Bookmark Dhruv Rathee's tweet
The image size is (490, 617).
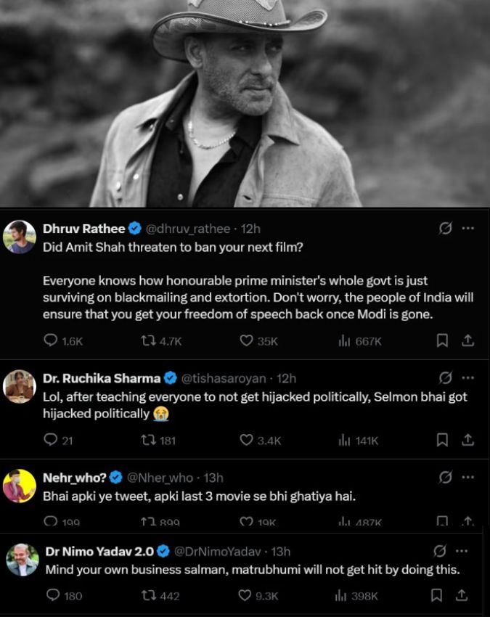point(442,340)
